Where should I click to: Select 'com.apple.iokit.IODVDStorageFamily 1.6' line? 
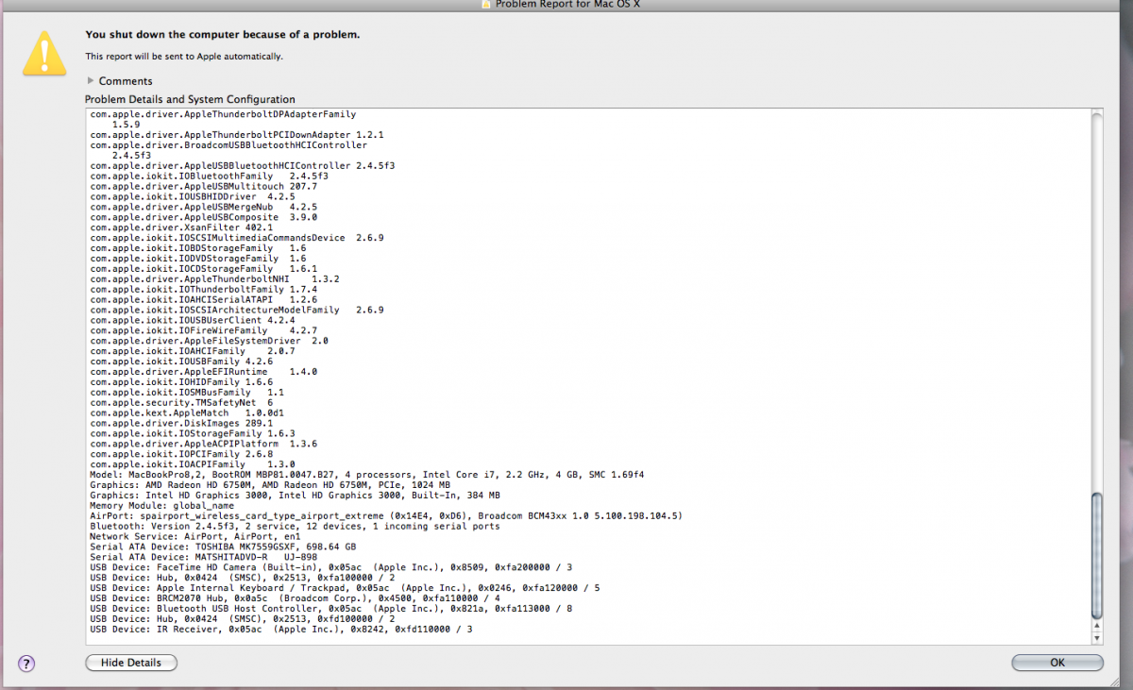198,259
